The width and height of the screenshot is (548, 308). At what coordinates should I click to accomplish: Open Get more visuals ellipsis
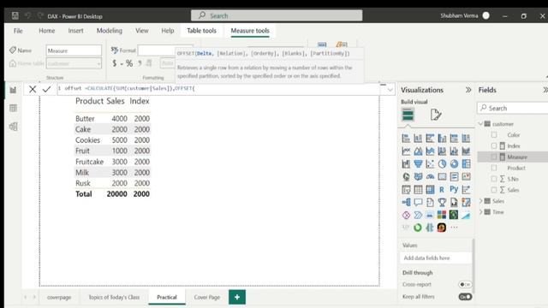click(454, 228)
